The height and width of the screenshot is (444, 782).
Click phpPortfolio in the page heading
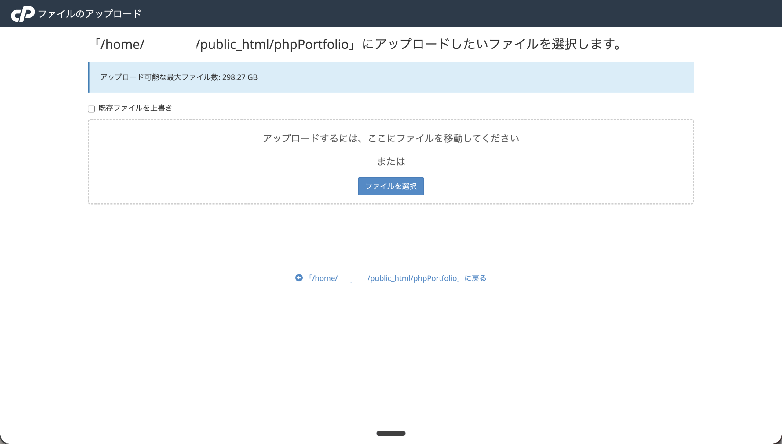[x=311, y=45]
